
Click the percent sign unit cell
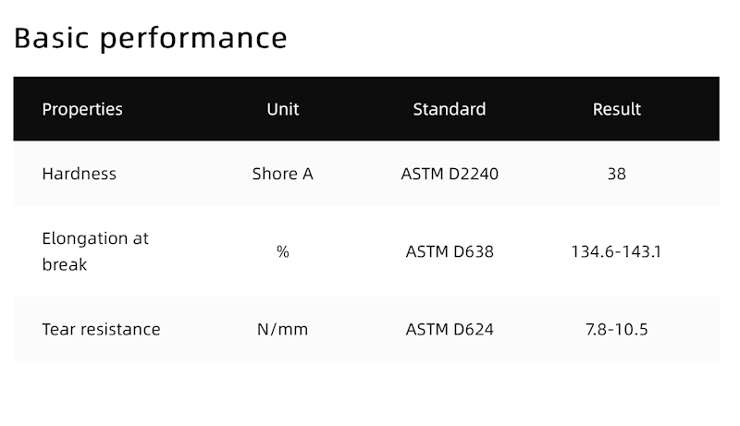[x=282, y=251]
